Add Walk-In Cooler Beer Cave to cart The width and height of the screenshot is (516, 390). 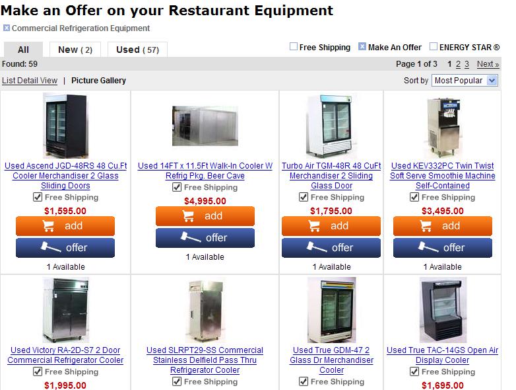(x=205, y=216)
